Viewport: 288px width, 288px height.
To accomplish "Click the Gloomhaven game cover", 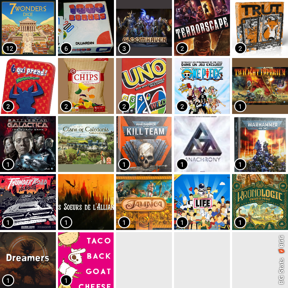I will click(144, 28).
